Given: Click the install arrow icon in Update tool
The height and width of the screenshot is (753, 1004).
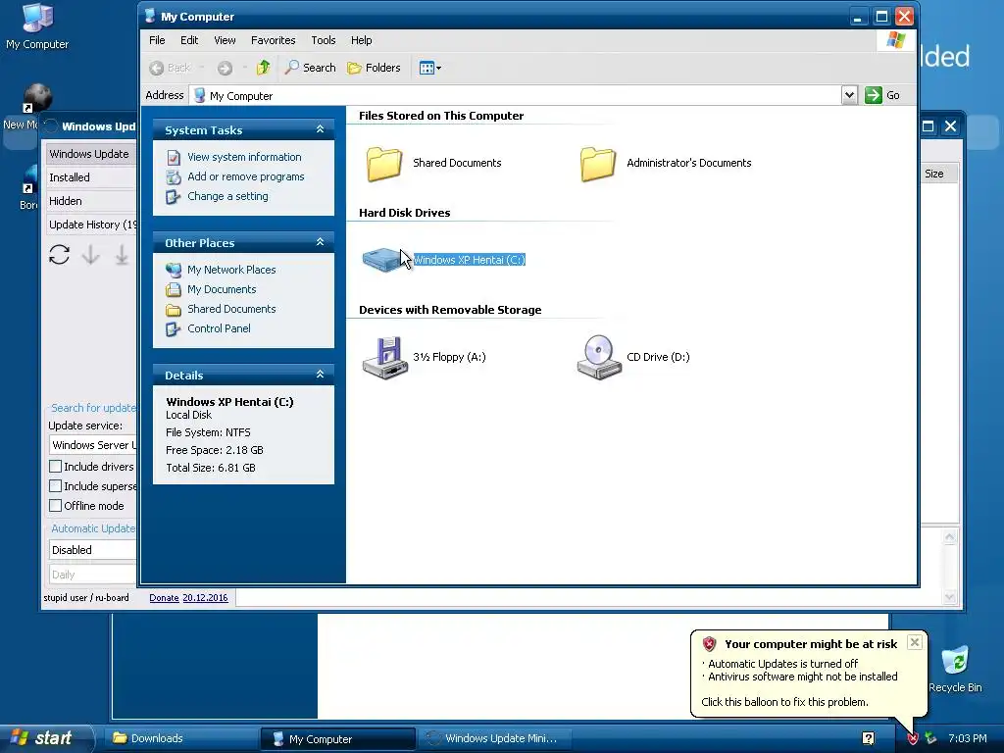Looking at the screenshot, I should pos(122,255).
